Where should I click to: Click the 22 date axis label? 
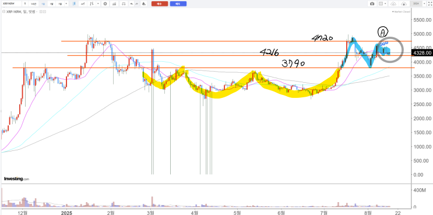click(398, 213)
